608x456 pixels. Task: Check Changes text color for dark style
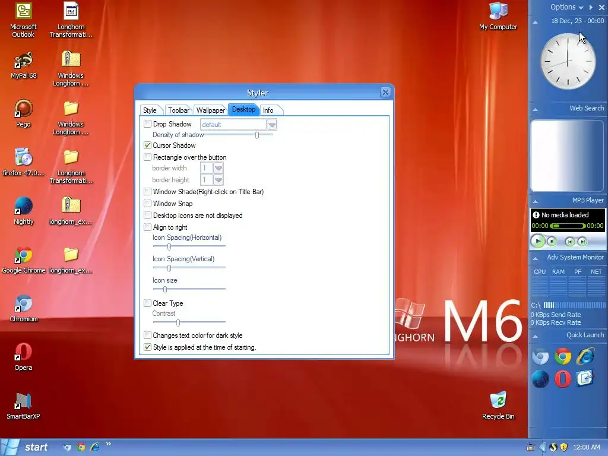(147, 335)
